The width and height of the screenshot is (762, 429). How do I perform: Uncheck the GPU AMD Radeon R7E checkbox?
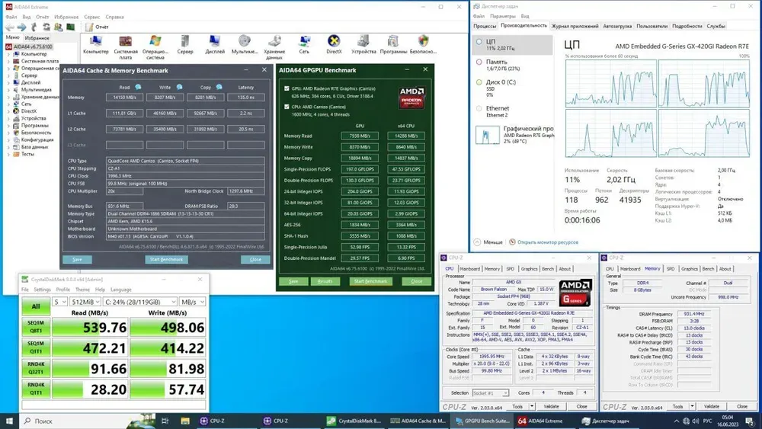tap(287, 88)
